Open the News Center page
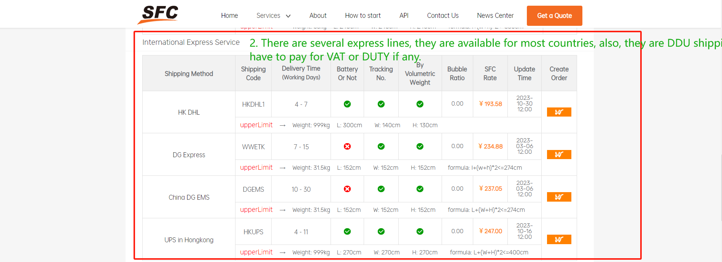This screenshot has height=262, width=722. [x=495, y=16]
